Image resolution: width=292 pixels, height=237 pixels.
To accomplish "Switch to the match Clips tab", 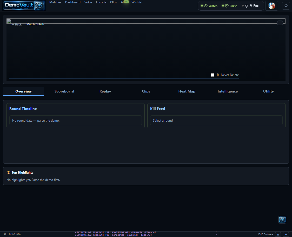I will 146,91.
